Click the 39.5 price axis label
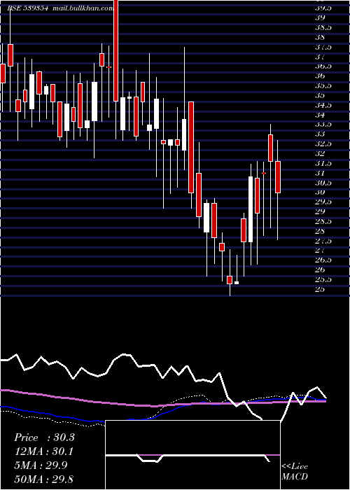The image size is (350, 490). pyautogui.click(x=323, y=8)
